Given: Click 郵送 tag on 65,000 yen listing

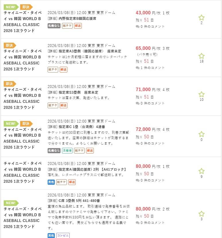Looking at the screenshot, I should [x=63, y=69].
